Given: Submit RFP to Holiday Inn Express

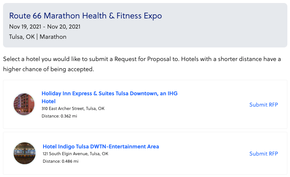Looking at the screenshot, I should click(264, 105).
